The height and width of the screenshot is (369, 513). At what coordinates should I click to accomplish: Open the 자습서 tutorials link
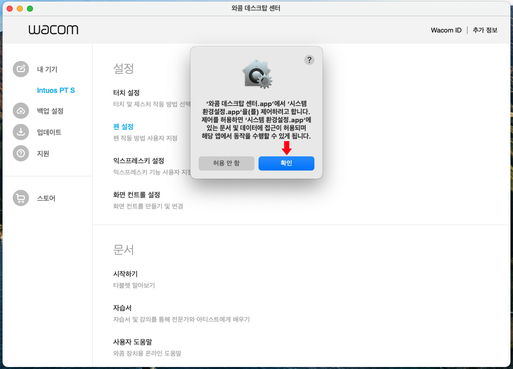point(122,308)
